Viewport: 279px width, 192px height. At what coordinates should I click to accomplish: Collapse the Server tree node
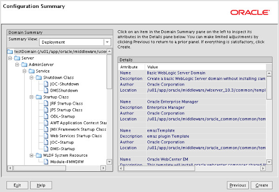pyautogui.click(x=10, y=58)
